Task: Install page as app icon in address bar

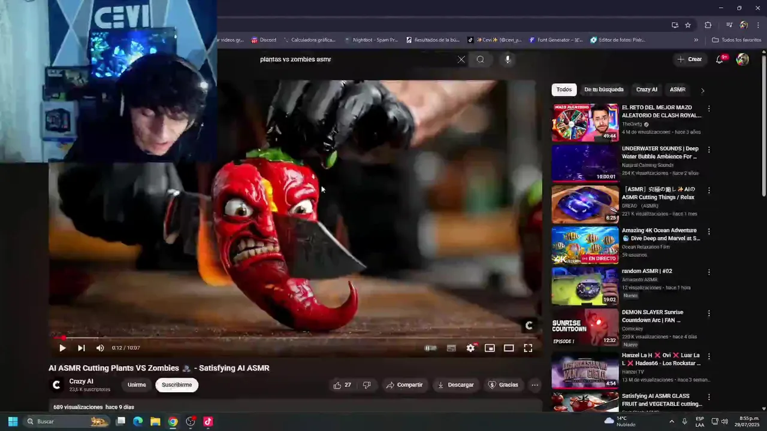Action: click(x=675, y=25)
